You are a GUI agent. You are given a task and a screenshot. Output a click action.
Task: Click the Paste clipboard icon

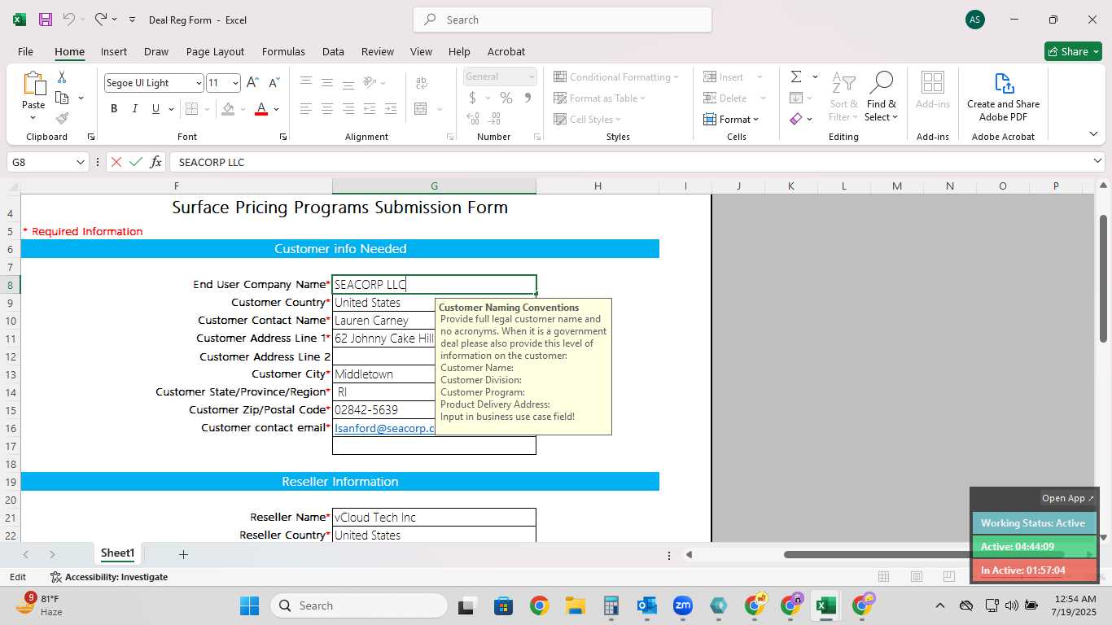(33, 84)
